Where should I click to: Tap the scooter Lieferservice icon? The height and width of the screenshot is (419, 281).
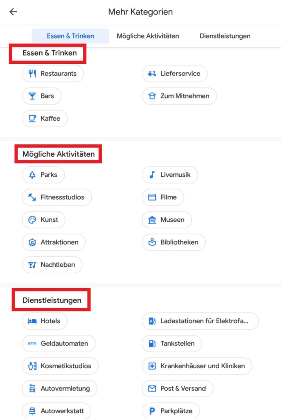click(152, 74)
